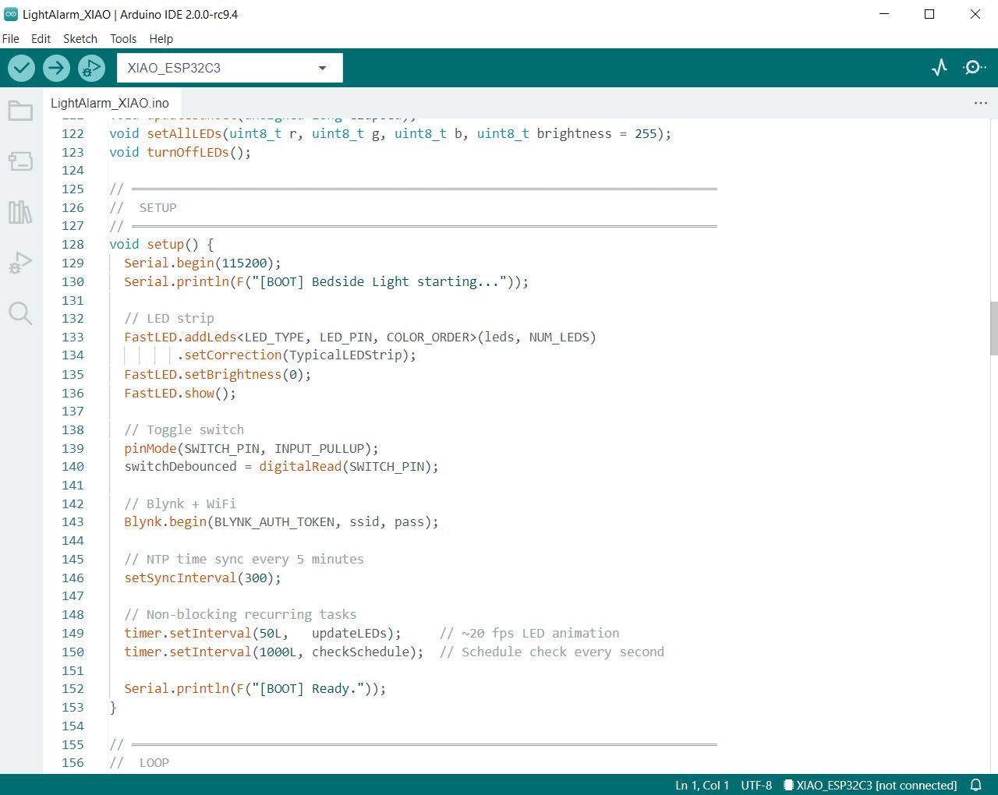
Task: Open the Edit menu
Action: coord(41,39)
